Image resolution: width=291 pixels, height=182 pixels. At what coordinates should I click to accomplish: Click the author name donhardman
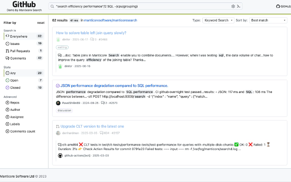tap(70, 133)
